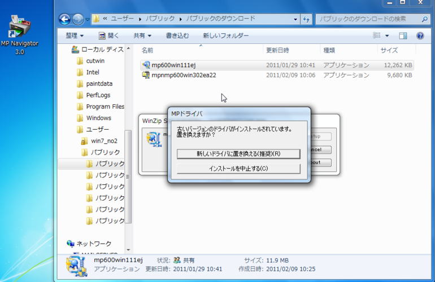Create a new folder with 新しいフォルダー
Image resolution: width=435 pixels, height=282 pixels.
225,36
